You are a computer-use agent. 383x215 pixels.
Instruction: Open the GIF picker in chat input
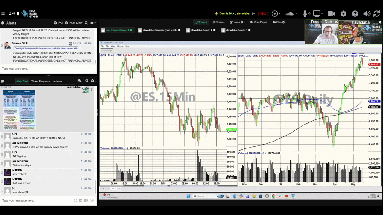point(92,200)
